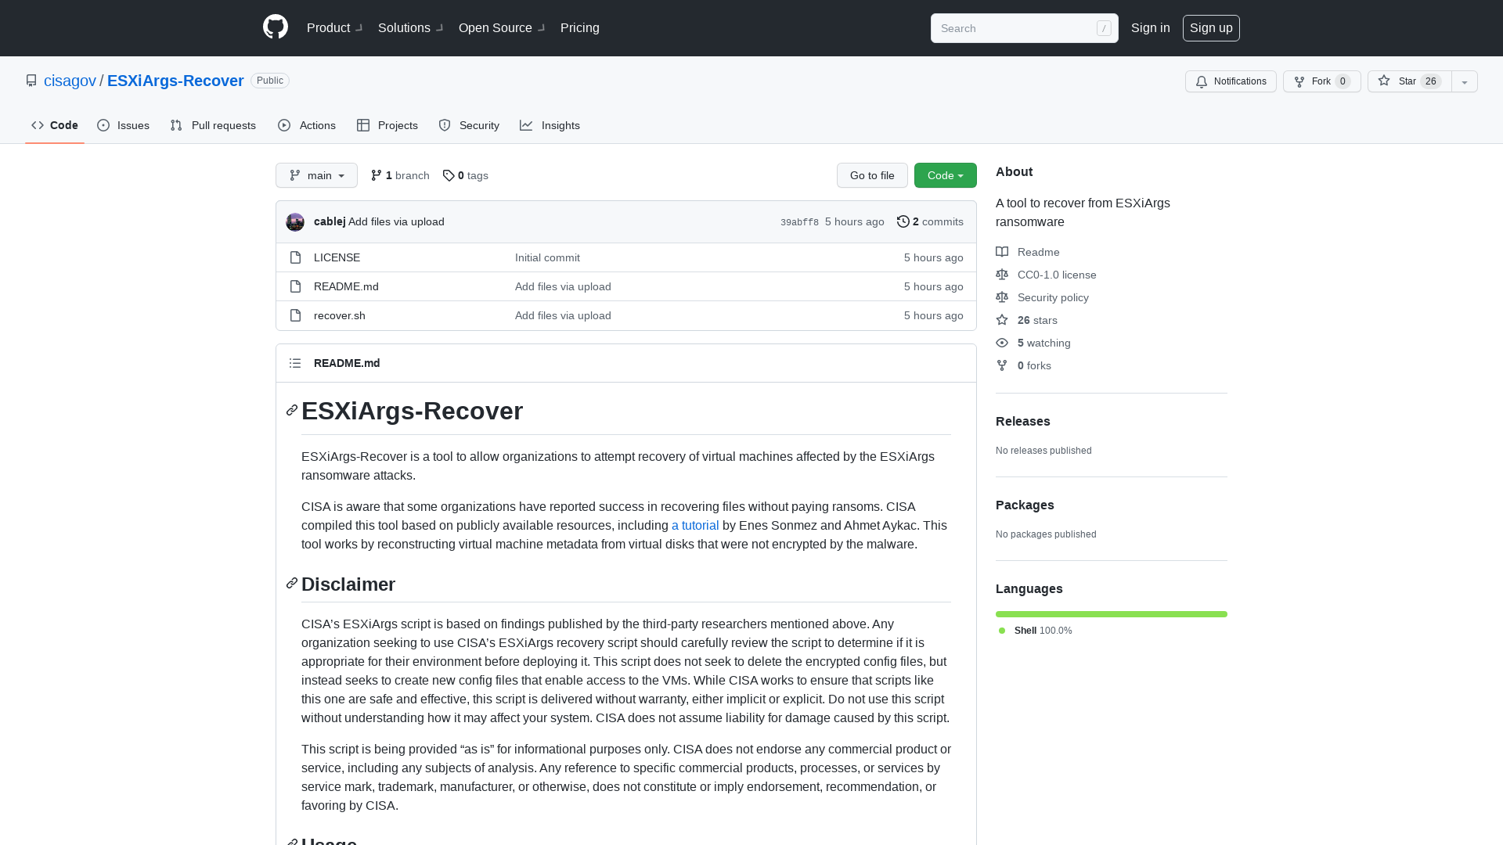The image size is (1503, 845).
Task: Select the Code tab
Action: click(54, 125)
